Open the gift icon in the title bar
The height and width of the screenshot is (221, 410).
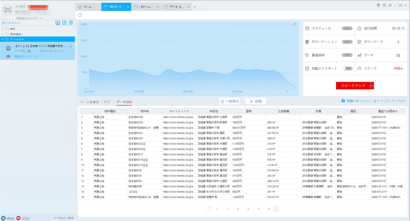(x=379, y=5)
